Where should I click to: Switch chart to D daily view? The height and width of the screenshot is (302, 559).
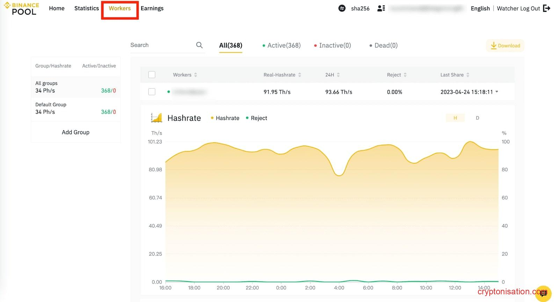477,118
